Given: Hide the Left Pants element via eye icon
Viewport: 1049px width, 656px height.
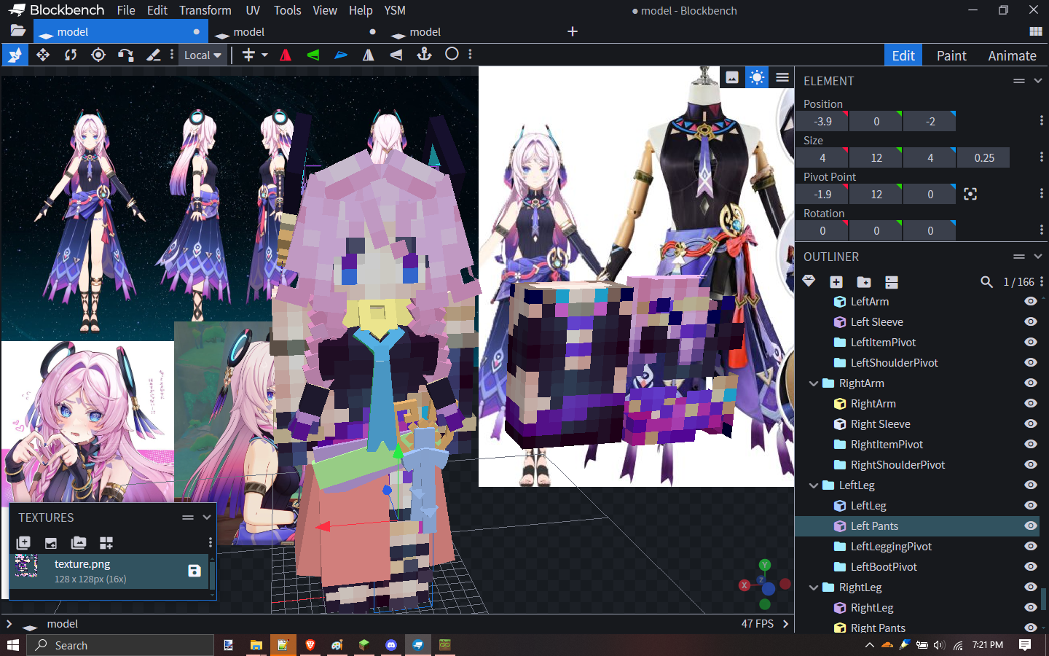Looking at the screenshot, I should pyautogui.click(x=1030, y=526).
